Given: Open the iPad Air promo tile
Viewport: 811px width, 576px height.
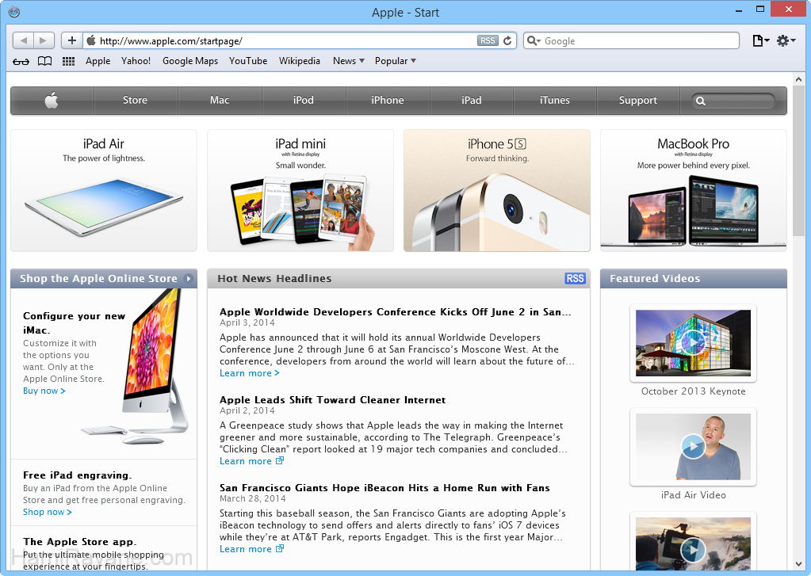Looking at the screenshot, I should tap(104, 190).
